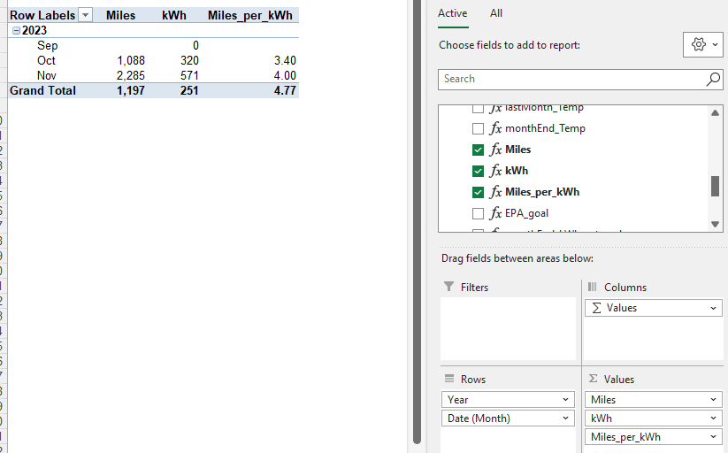Click field list scroll down arrow

pyautogui.click(x=715, y=224)
